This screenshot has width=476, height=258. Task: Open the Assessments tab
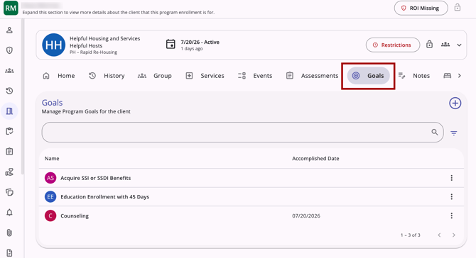312,76
